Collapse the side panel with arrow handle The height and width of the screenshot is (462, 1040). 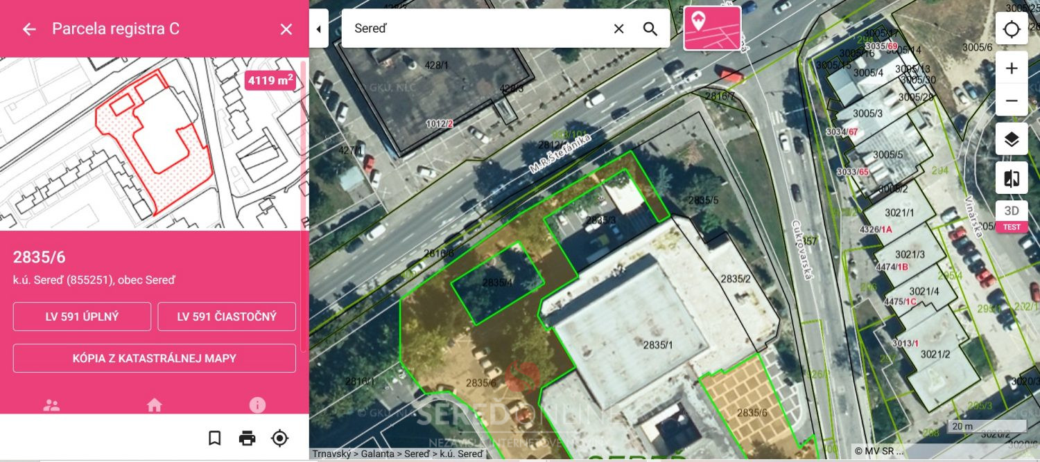tap(318, 29)
